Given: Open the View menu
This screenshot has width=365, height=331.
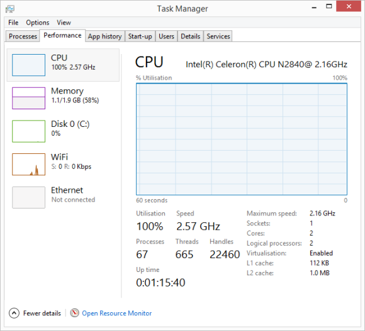Looking at the screenshot, I should click(x=64, y=23).
